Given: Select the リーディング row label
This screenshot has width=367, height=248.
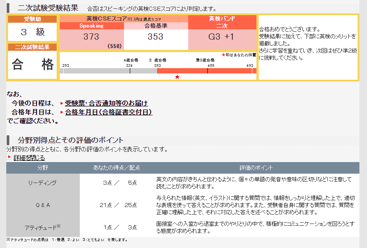Looking at the screenshot, I should [43, 183].
